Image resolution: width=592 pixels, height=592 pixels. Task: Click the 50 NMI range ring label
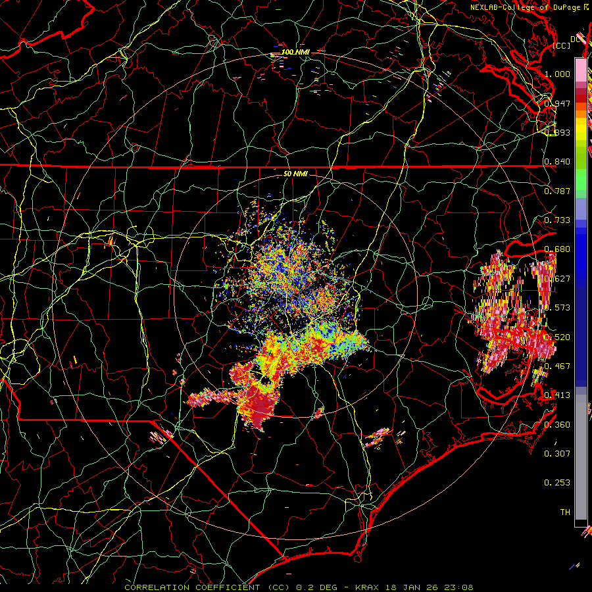click(295, 174)
